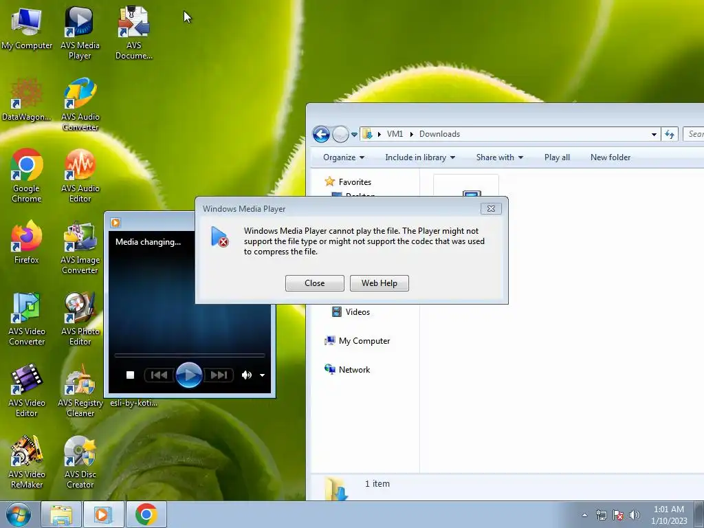This screenshot has width=704, height=528.
Task: Select AVS Image Converter desktop icon
Action: coord(80,247)
